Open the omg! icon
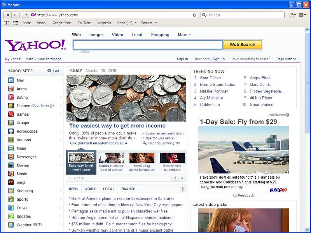This screenshot has height=233, width=311. click(x=11, y=182)
